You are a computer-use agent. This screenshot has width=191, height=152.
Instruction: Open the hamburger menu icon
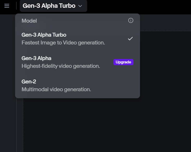(x=7, y=6)
